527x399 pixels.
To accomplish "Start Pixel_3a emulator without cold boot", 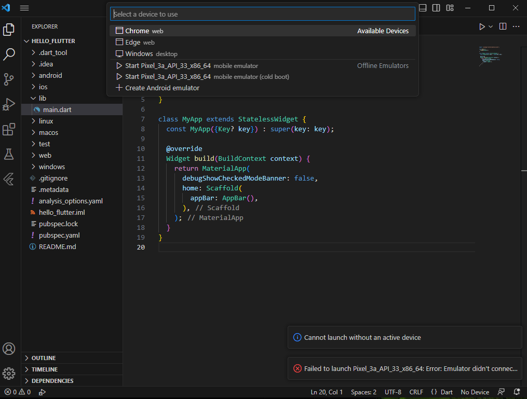I will (x=263, y=65).
